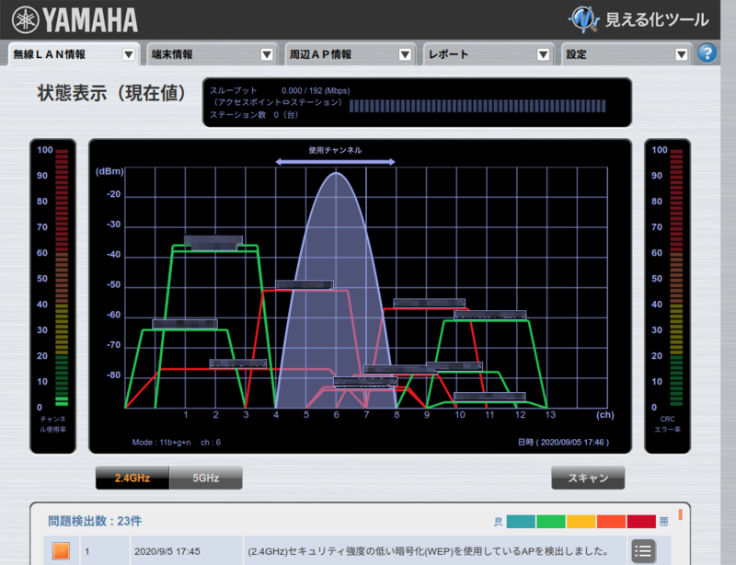736x565 pixels.
Task: Click the スループット 0.000 / 192 (Mbps) text
Action: click(x=280, y=91)
